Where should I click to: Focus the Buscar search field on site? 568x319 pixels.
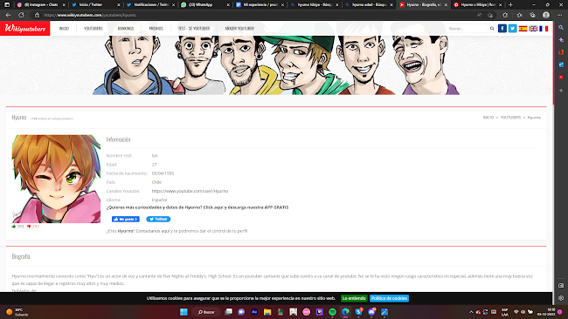tap(468, 29)
